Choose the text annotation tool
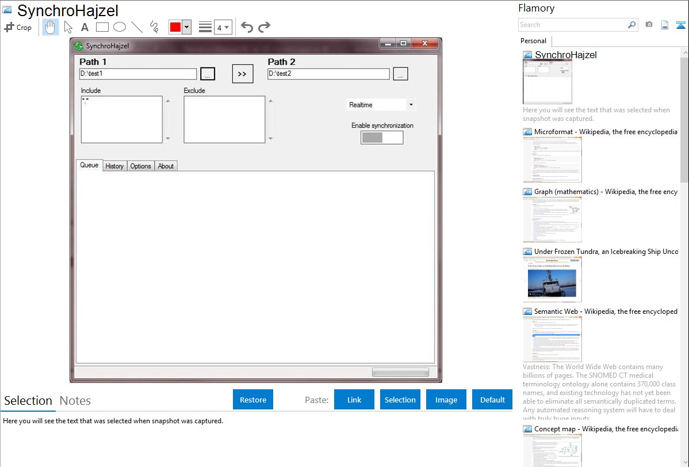This screenshot has width=689, height=467. coord(85,27)
